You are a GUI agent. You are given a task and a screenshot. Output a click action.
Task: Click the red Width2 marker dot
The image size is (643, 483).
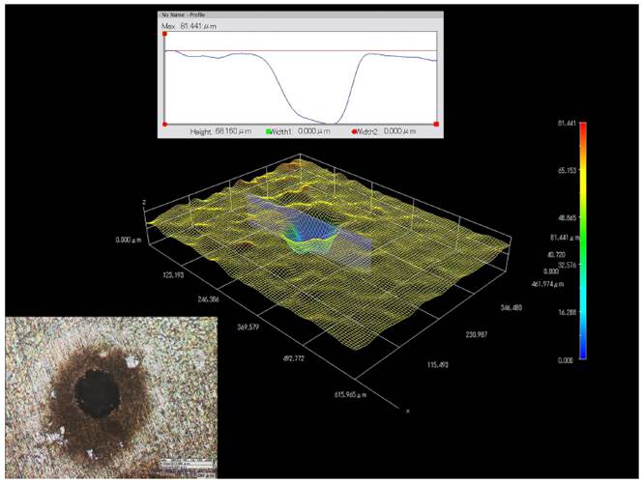(355, 130)
